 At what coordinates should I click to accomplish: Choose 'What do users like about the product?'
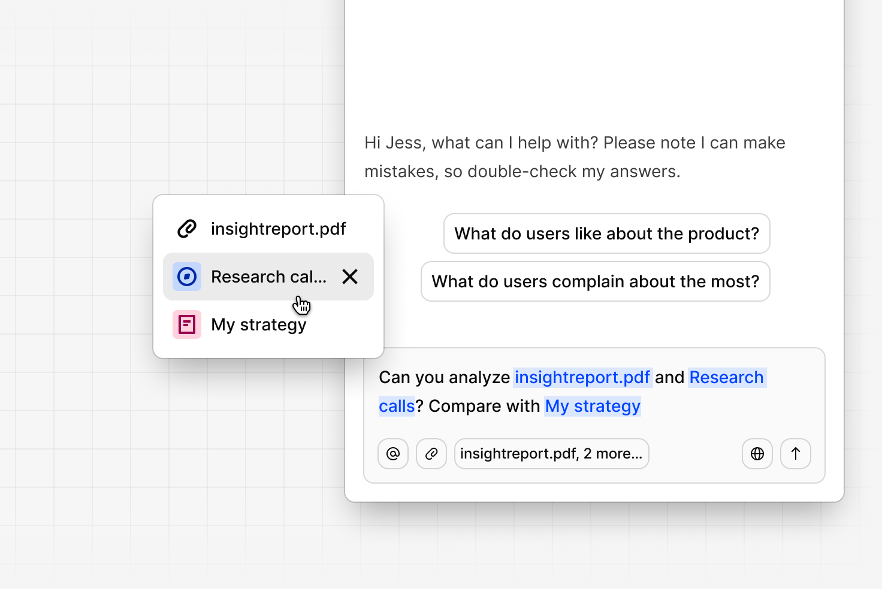607,233
